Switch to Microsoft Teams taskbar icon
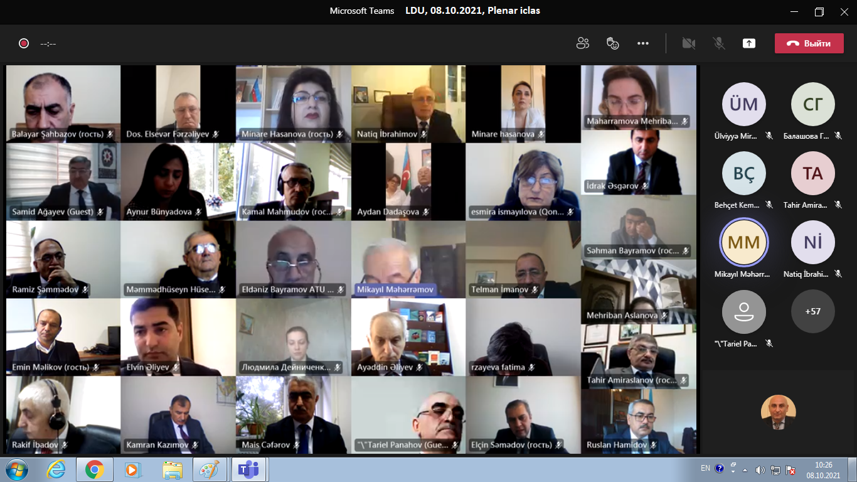This screenshot has height=482, width=857. (249, 469)
